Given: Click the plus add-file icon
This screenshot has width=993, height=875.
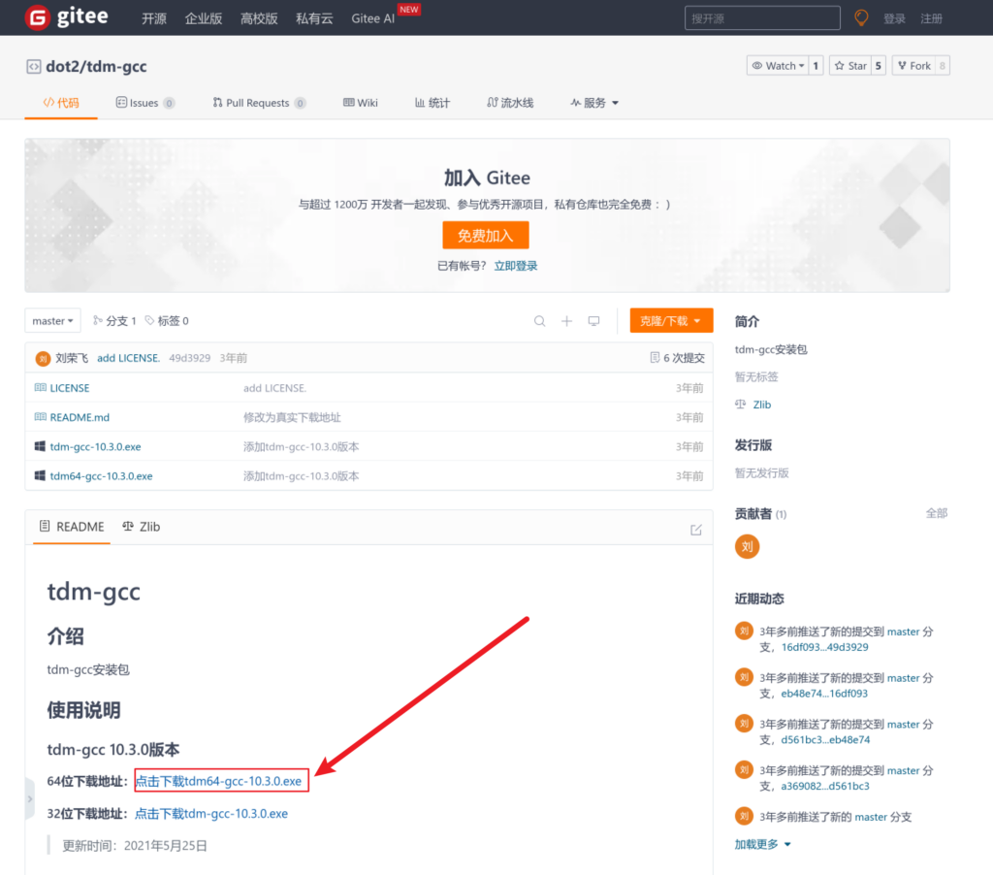Looking at the screenshot, I should [566, 320].
